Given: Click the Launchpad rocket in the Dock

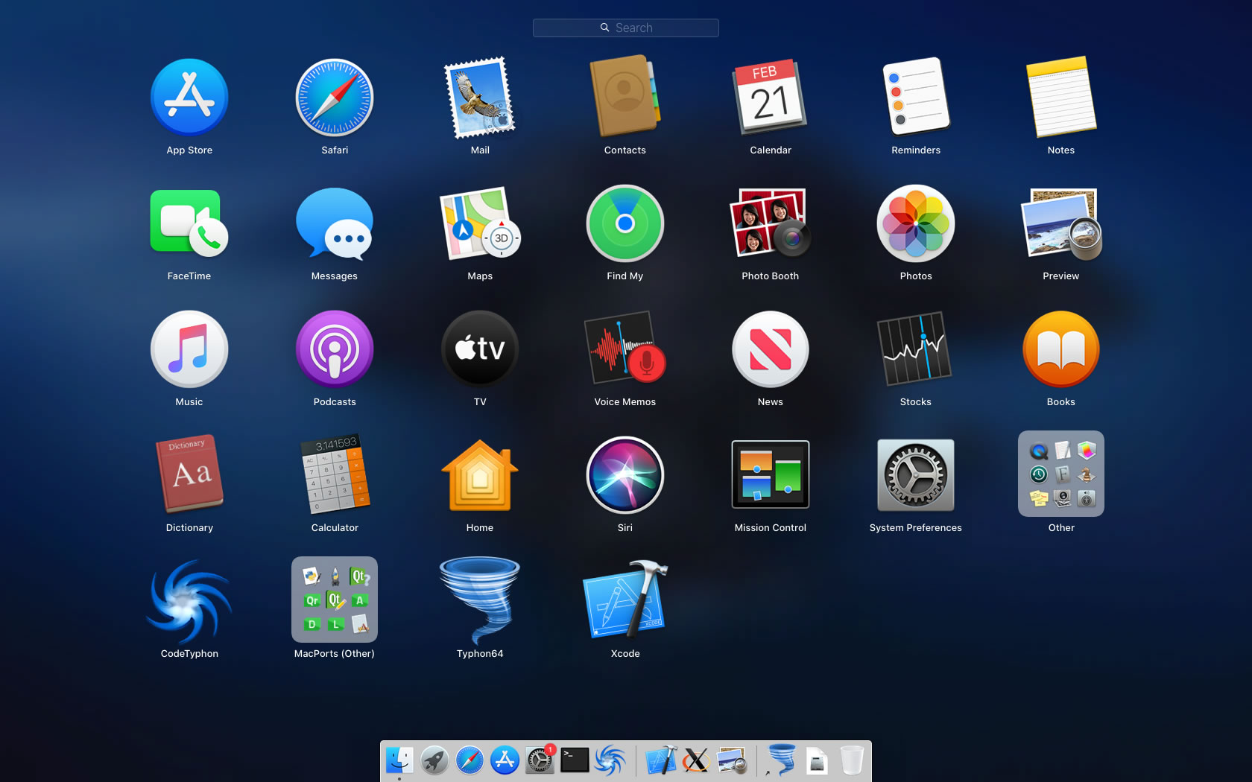Looking at the screenshot, I should coord(434,760).
